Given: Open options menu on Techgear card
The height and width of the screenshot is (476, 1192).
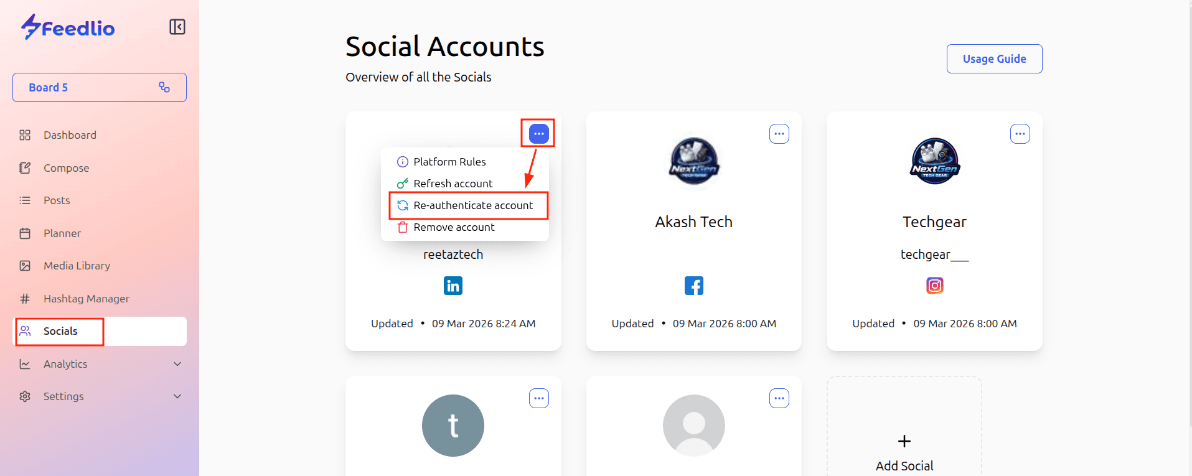Looking at the screenshot, I should 1020,134.
